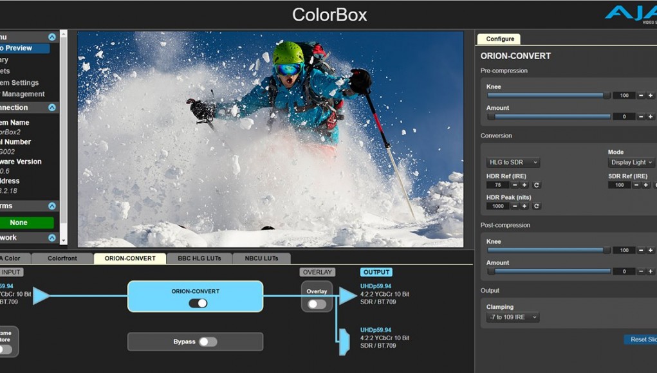Reset HDR Ref (IRE) with the circular arrow
657x373 pixels.
click(536, 185)
